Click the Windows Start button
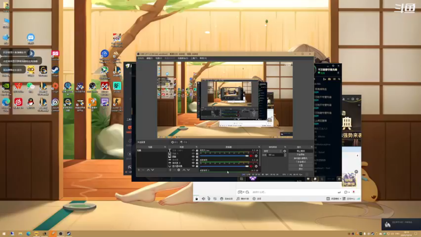The height and width of the screenshot is (237, 421). [x=4, y=233]
